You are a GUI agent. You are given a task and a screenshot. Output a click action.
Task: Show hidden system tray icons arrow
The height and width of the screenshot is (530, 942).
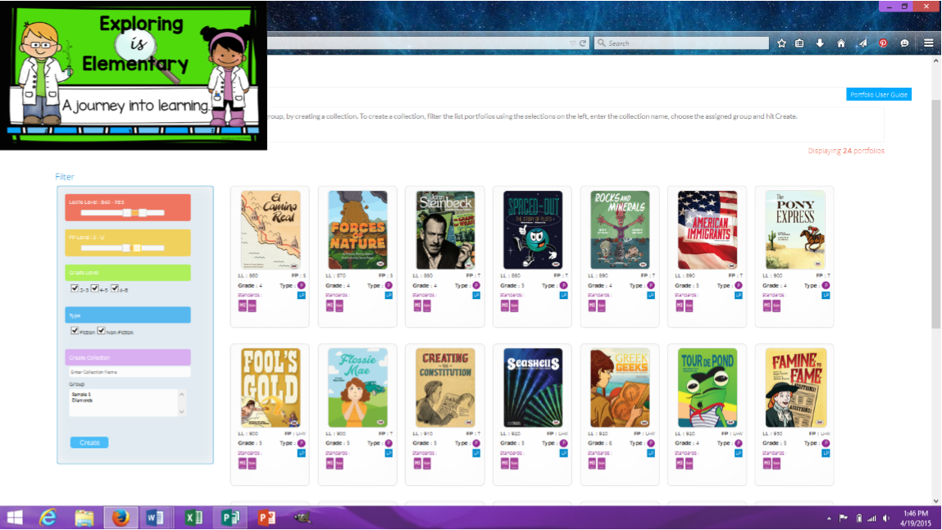point(829,518)
